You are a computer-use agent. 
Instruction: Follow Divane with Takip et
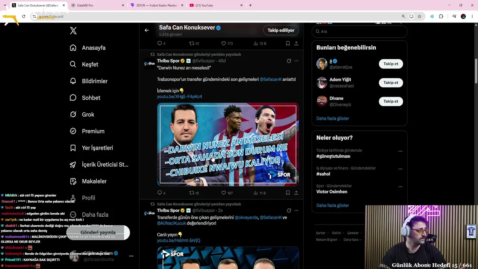click(391, 101)
